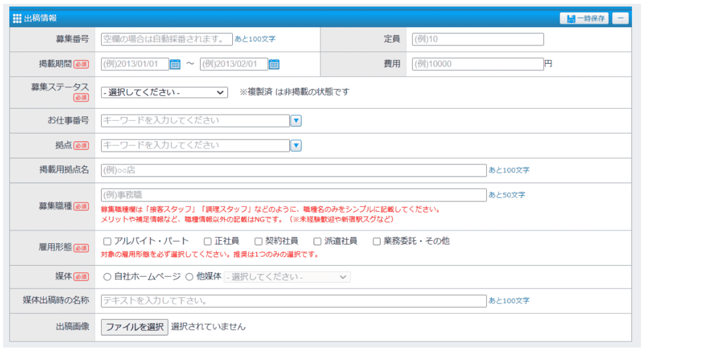Click the save disk icon on 一時保存
Screen dimensions: 704x351
point(571,18)
